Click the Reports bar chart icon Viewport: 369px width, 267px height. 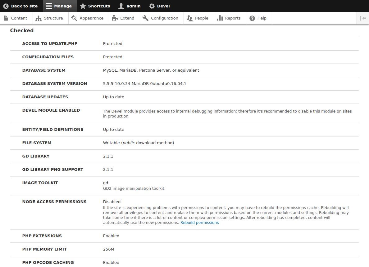[220, 18]
